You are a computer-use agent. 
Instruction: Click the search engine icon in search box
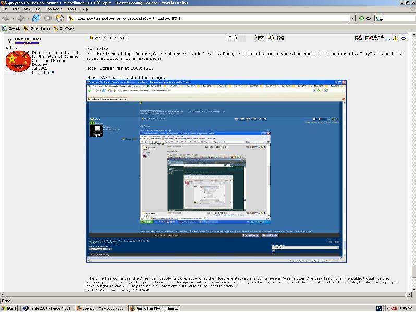point(380,18)
